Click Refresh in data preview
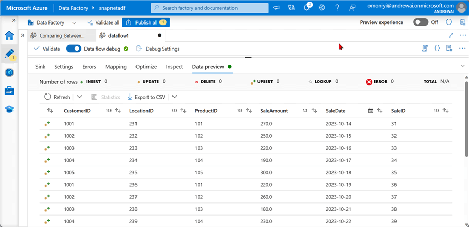Screen dimensions: 469x227 pyautogui.click(x=57, y=97)
